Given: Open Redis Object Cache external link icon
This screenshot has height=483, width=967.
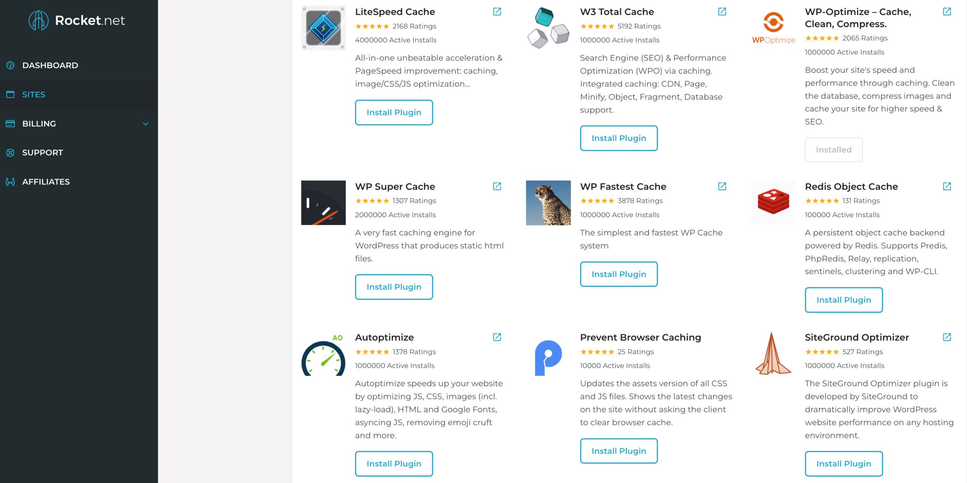Looking at the screenshot, I should tap(947, 186).
